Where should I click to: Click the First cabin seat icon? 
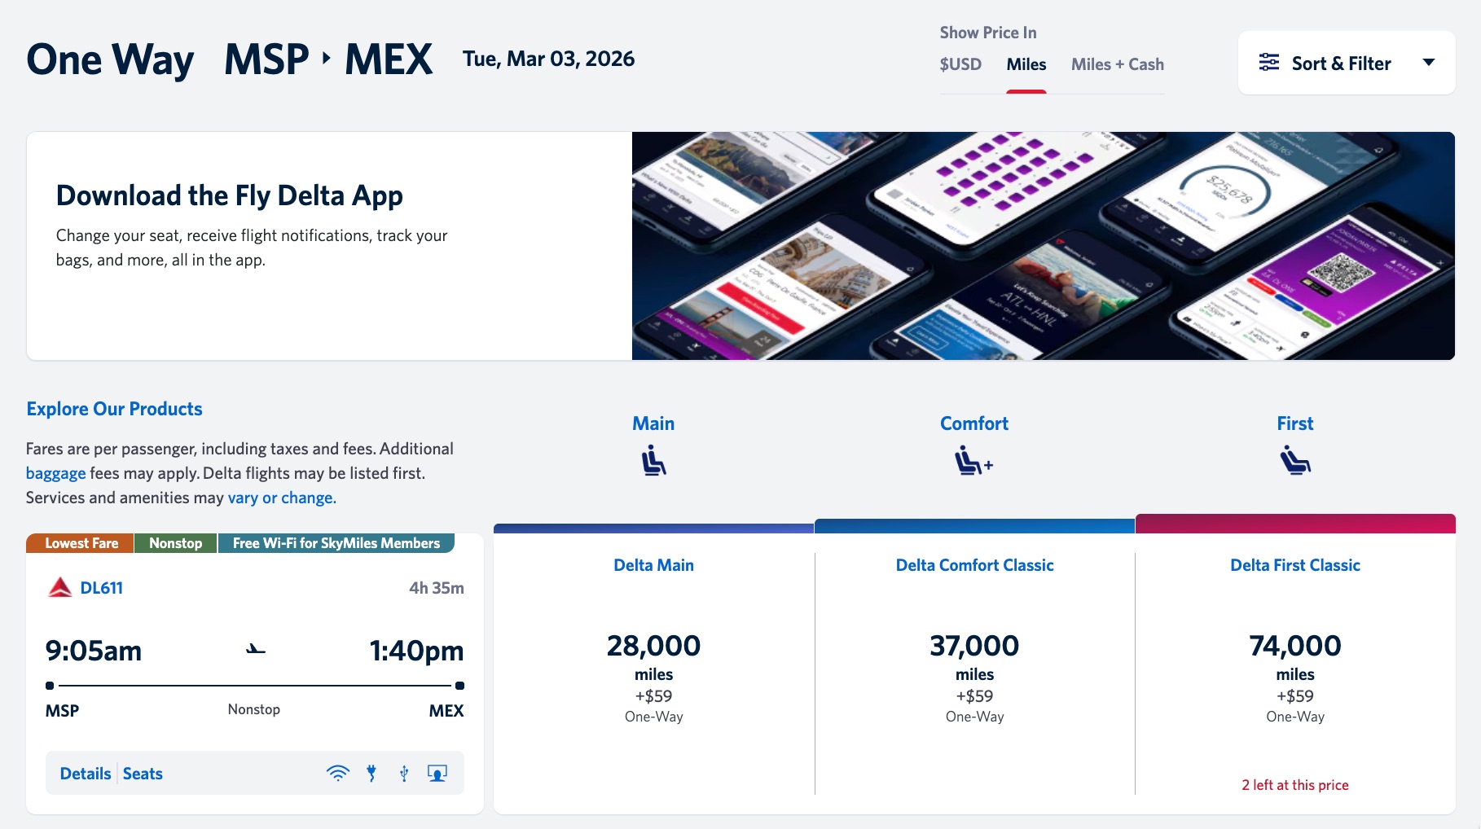[1295, 458]
